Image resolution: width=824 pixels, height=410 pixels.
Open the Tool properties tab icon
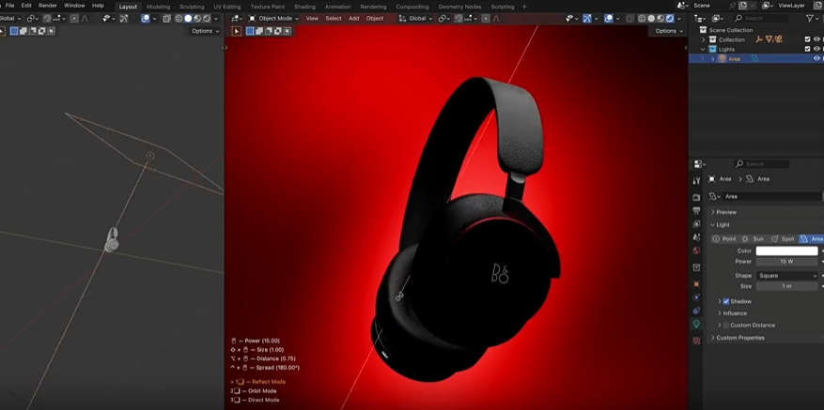click(x=696, y=180)
